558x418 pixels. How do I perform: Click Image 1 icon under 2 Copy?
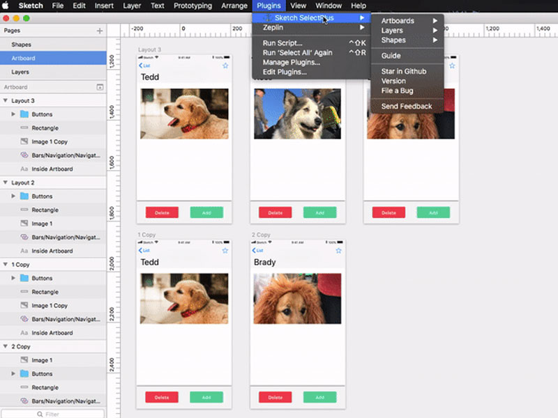24,360
